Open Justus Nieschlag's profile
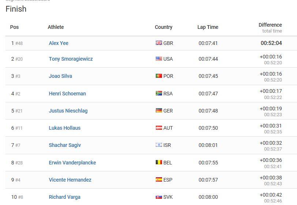The width and height of the screenshot is (297, 205). coord(68,111)
